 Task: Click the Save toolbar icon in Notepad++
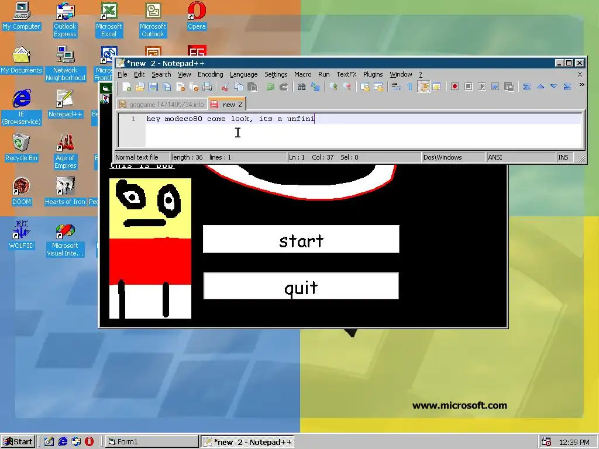[153, 87]
